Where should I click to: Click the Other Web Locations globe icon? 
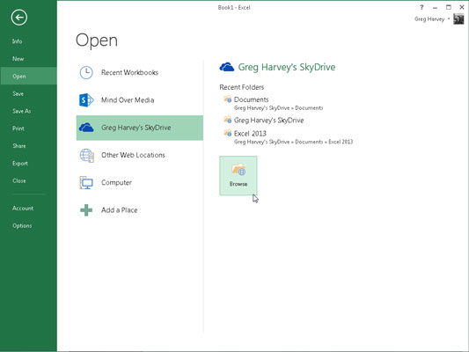coord(87,155)
